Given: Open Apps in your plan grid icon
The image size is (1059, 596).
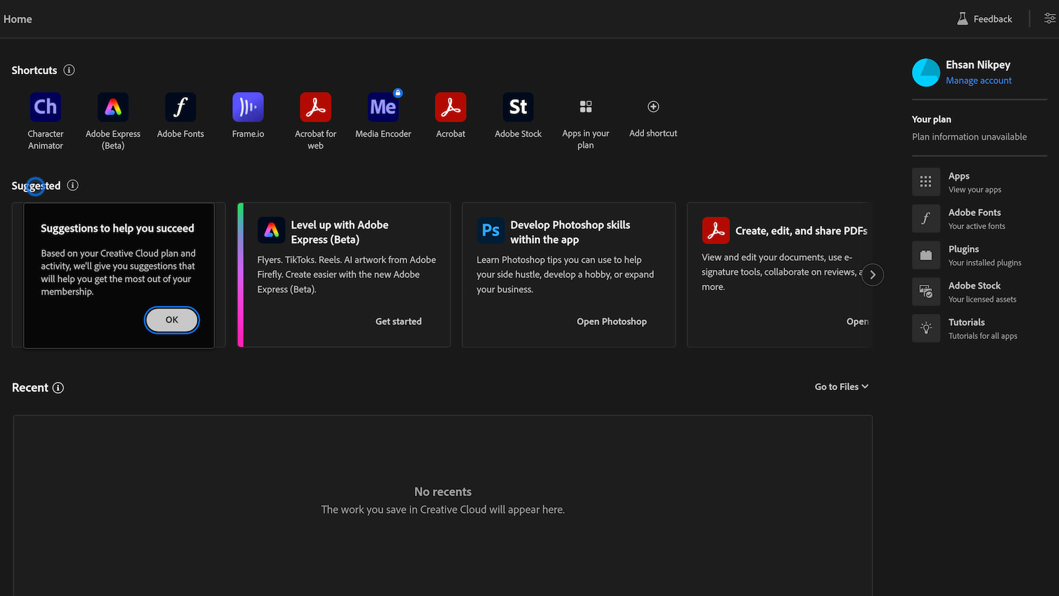Looking at the screenshot, I should (586, 107).
